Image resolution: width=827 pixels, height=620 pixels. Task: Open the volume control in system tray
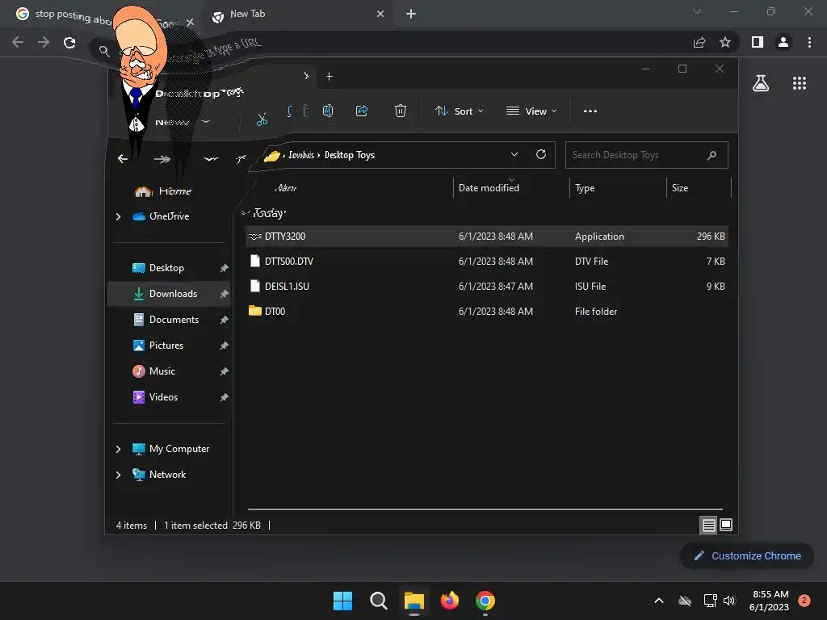point(729,601)
